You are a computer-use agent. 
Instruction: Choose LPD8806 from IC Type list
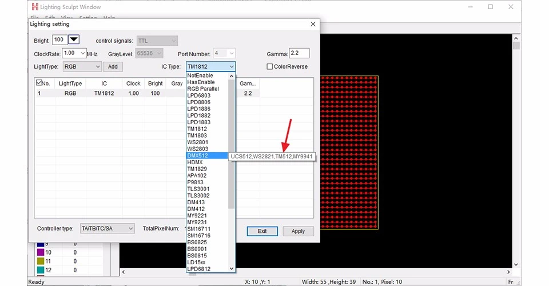pyautogui.click(x=207, y=102)
